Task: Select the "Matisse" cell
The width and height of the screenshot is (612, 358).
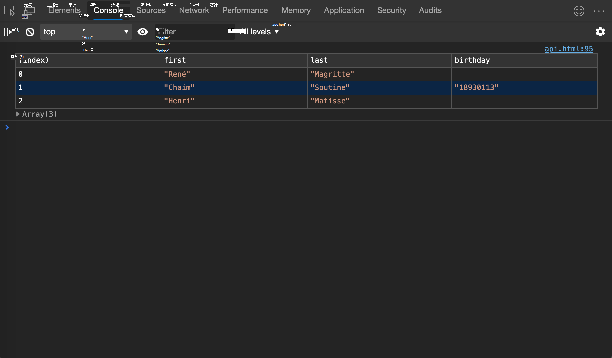Action: pyautogui.click(x=380, y=101)
